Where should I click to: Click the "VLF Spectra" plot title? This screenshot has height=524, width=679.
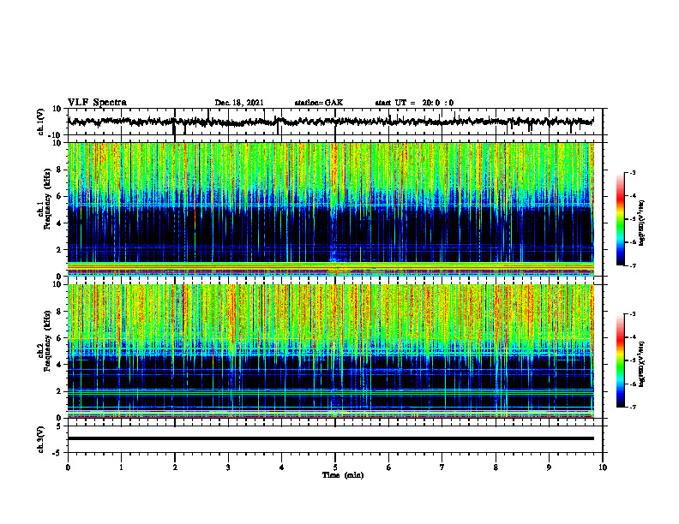97,103
